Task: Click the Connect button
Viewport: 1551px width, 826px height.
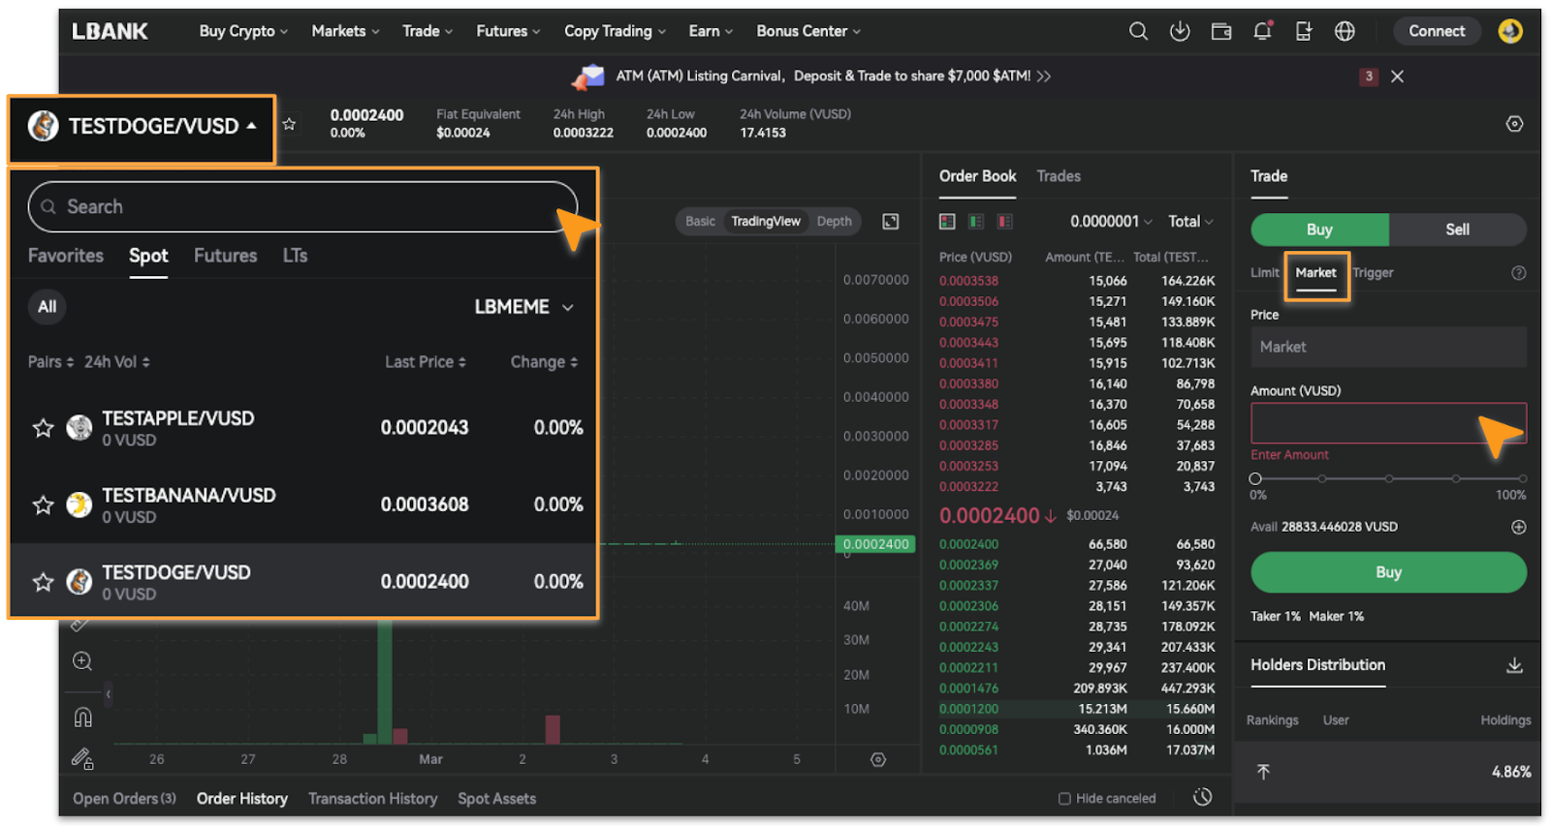Action: pyautogui.click(x=1437, y=31)
